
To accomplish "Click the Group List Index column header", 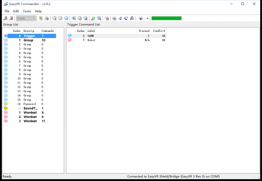I will coord(17,31).
